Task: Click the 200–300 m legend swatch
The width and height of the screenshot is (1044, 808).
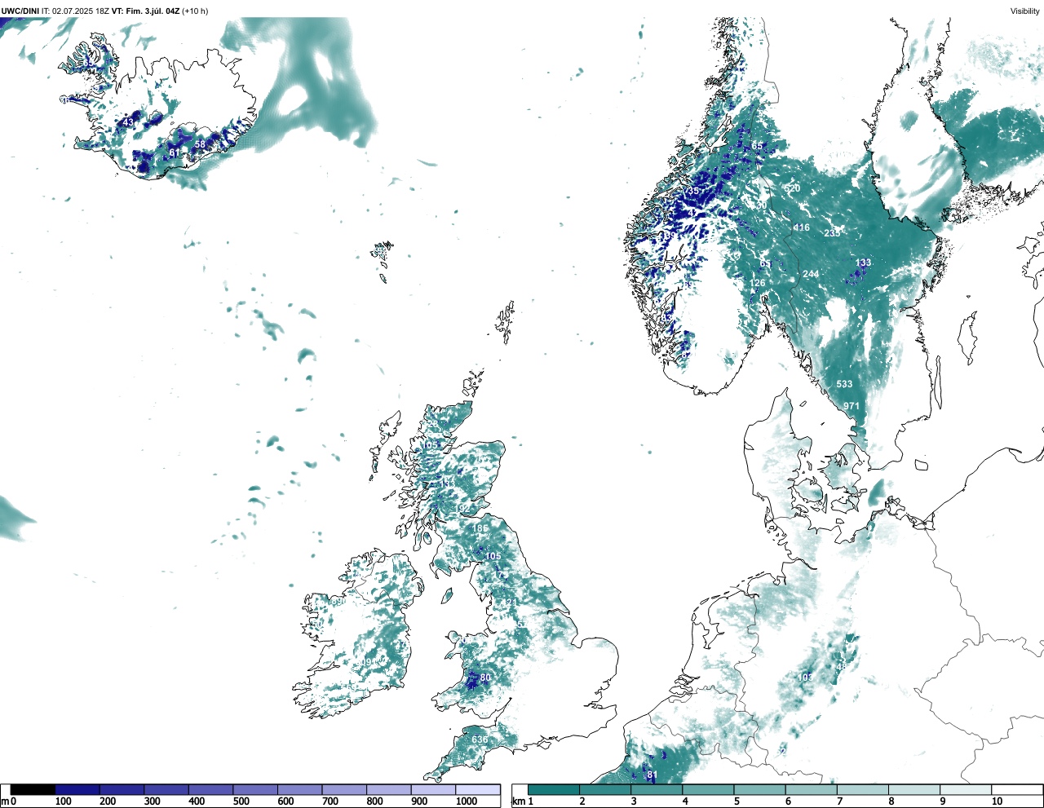Action: pyautogui.click(x=122, y=789)
